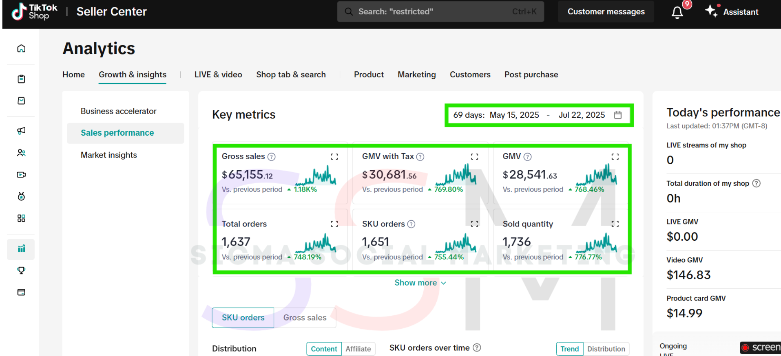This screenshot has width=781, height=356.
Task: Open the Assistant sparkle icon
Action: click(712, 11)
